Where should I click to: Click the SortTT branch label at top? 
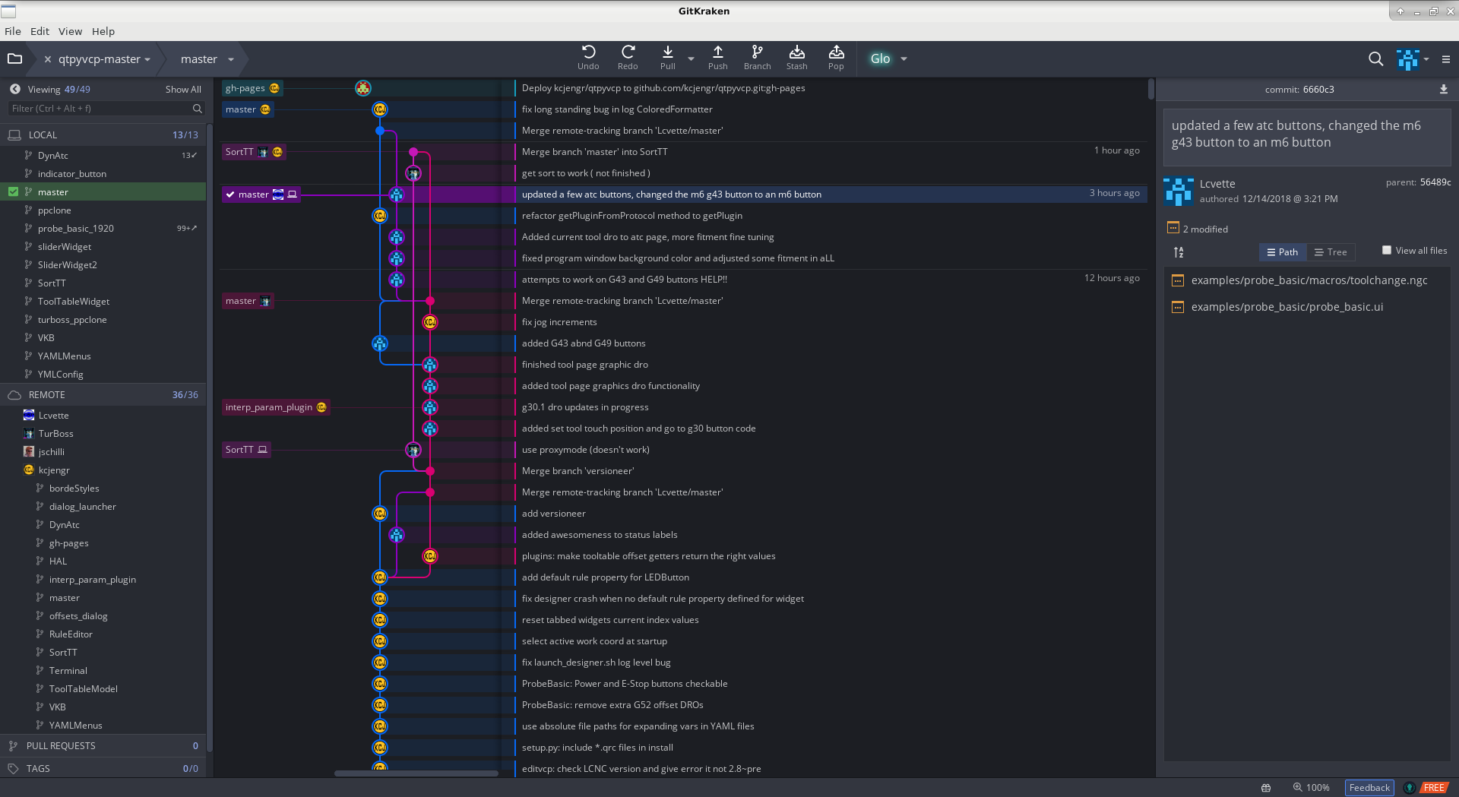click(254, 152)
